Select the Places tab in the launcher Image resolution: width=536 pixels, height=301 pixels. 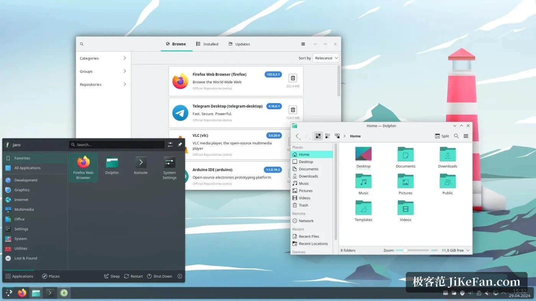click(x=51, y=276)
